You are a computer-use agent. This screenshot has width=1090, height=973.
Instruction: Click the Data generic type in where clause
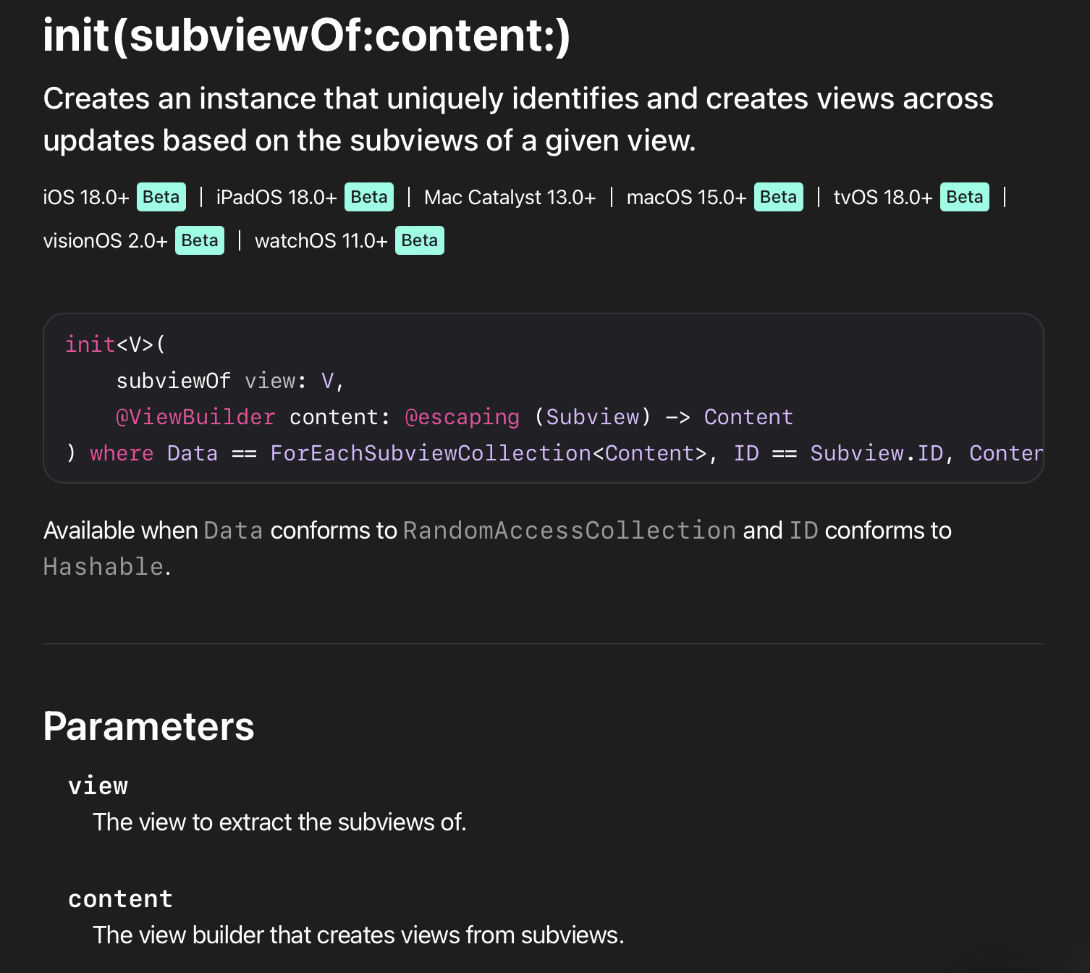tap(193, 453)
